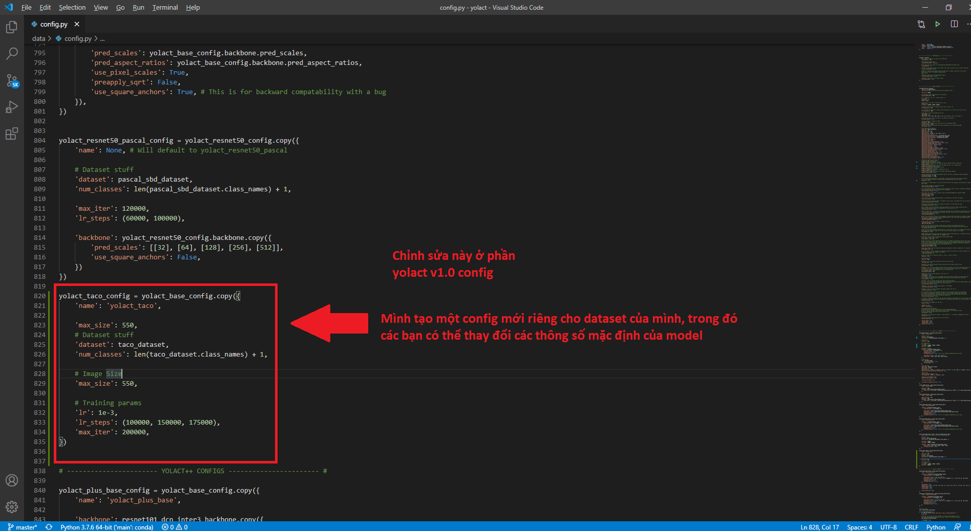This screenshot has width=971, height=531.
Task: Close the config.py editor tab
Action: [x=77, y=24]
